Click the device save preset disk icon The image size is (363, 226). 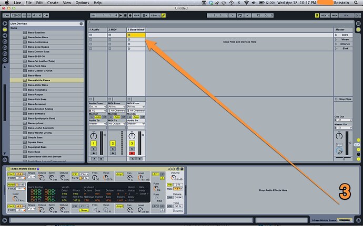click(x=182, y=169)
